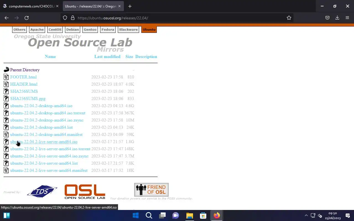Open ubuntu-22.04.2-desktop-amd64.manifest link
This screenshot has height=221, width=354.
tap(46, 135)
